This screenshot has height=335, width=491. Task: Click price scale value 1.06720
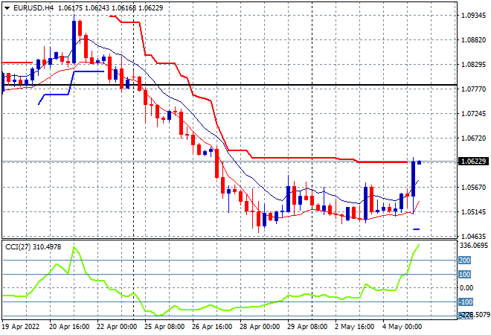point(474,138)
